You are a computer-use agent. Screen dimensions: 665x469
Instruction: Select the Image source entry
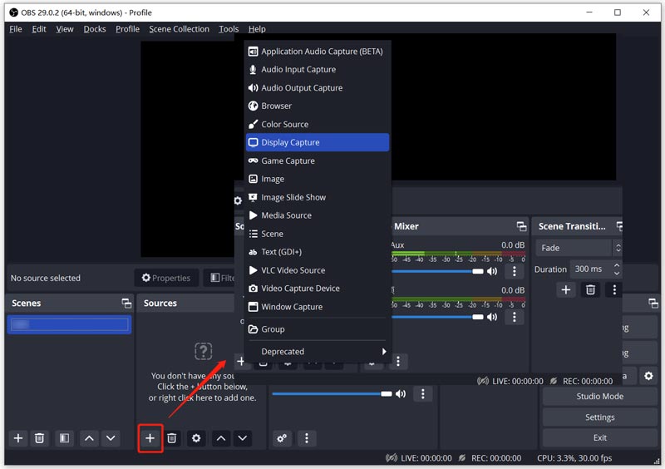[318, 179]
